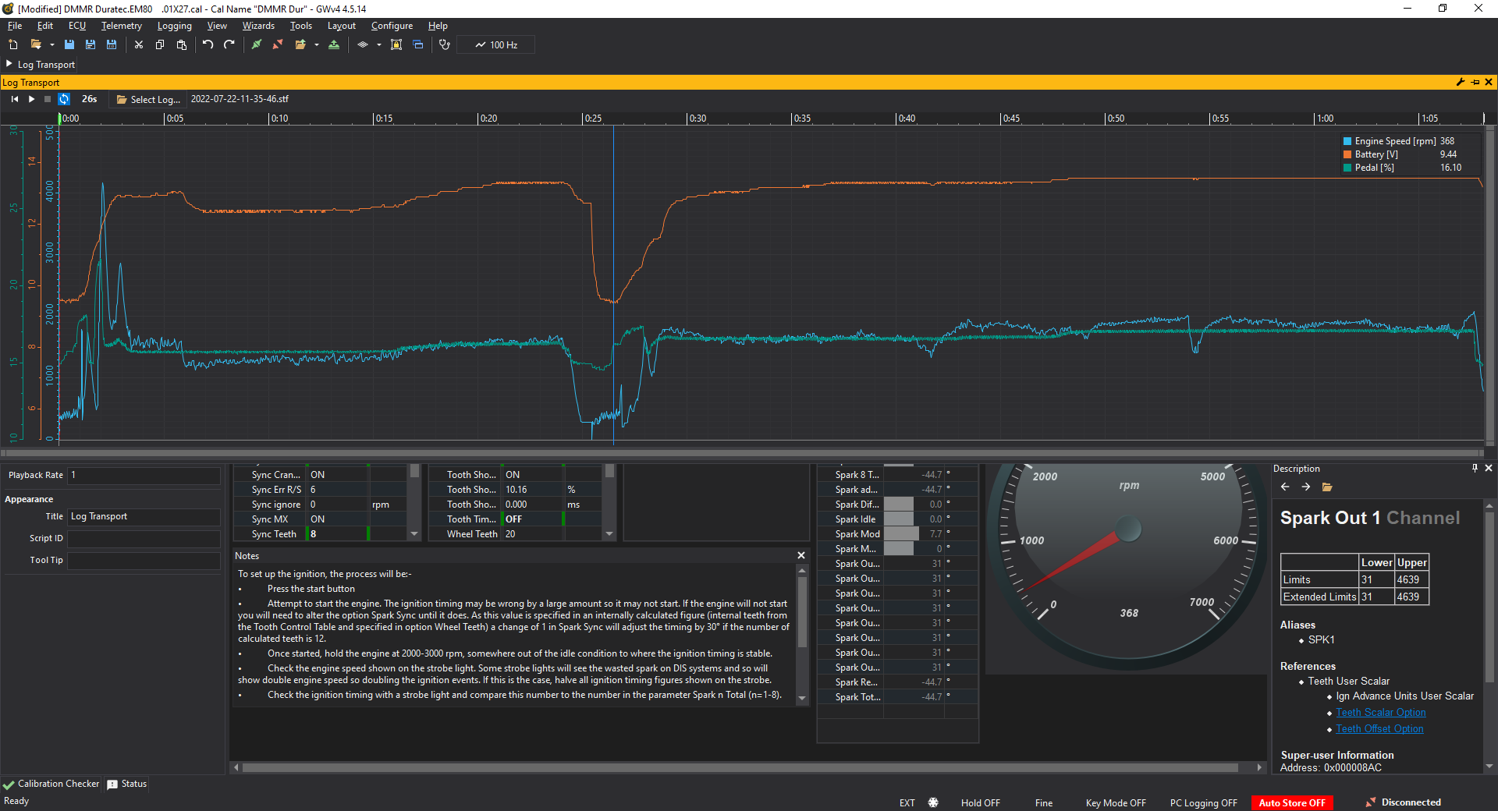The width and height of the screenshot is (1498, 811).
Task: Open the 100 Hz rate selector
Action: coord(496,44)
